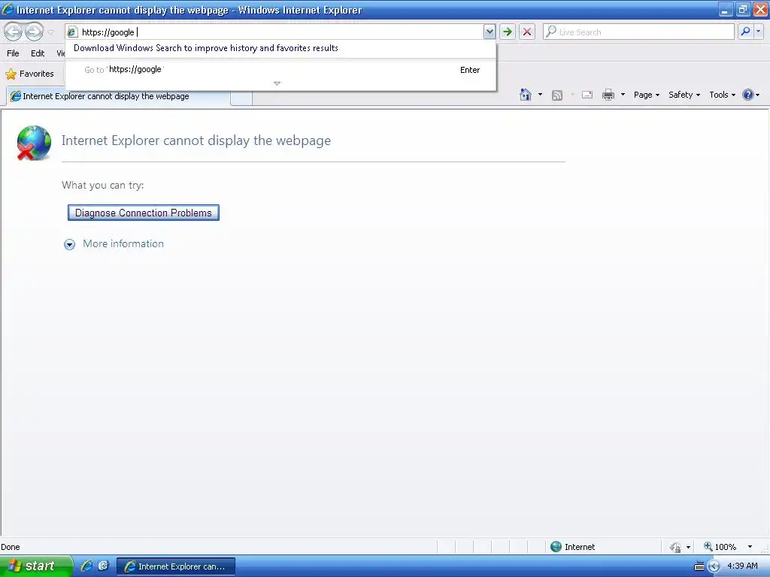
Task: Click the error globe icon
Action: pos(33,143)
